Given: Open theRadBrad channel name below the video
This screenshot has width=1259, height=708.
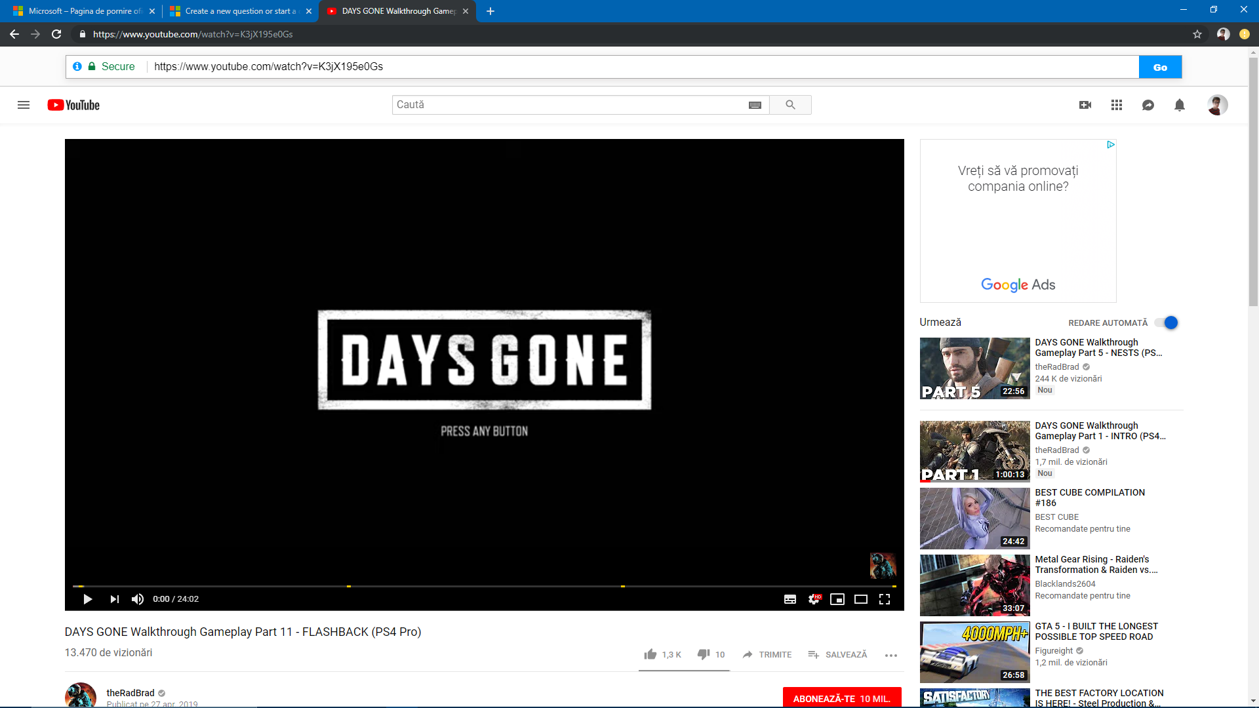Looking at the screenshot, I should (x=130, y=693).
